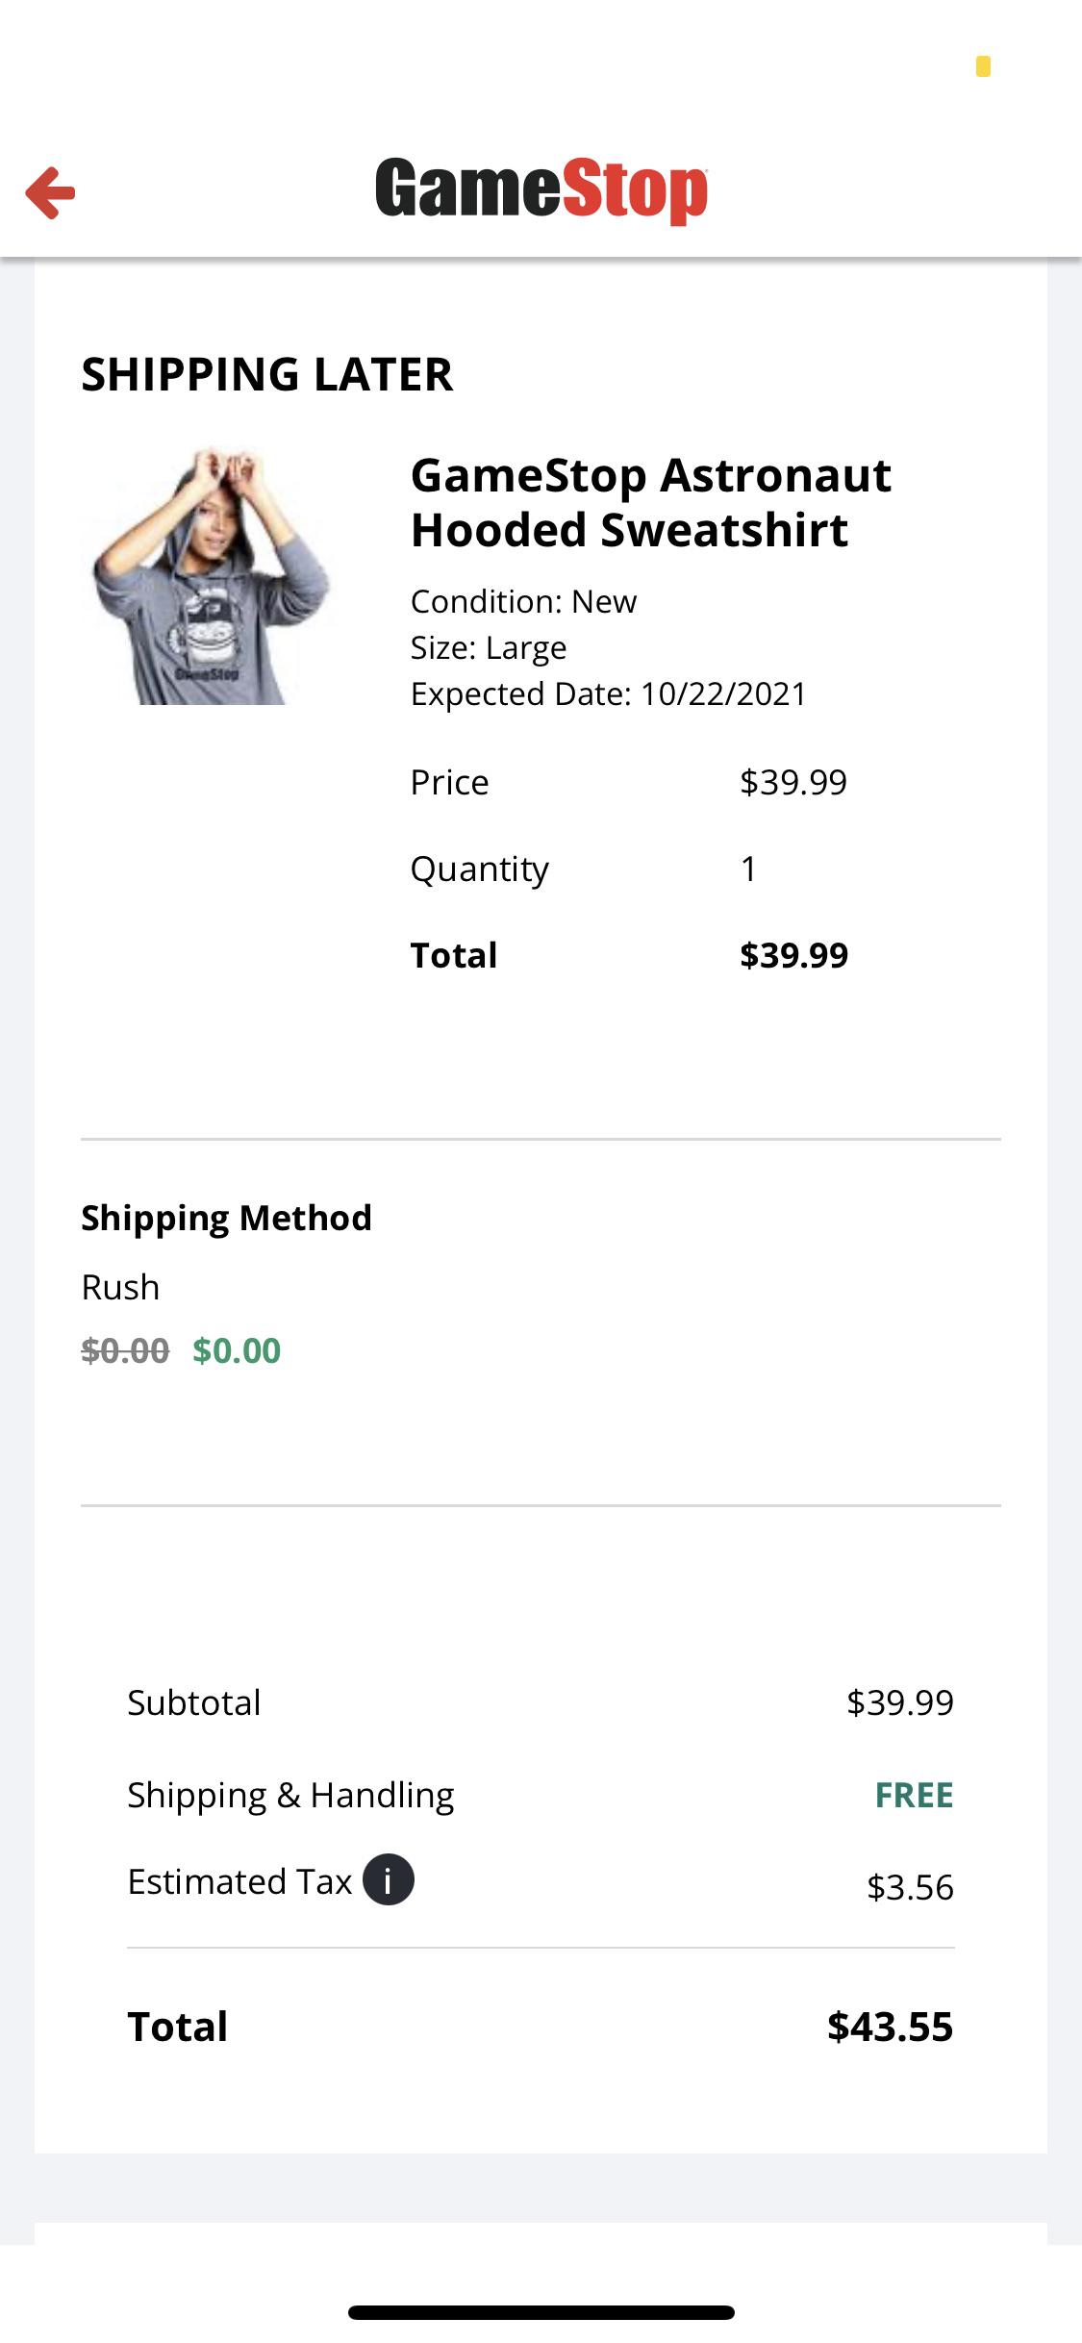Viewport: 1082px width, 2343px height.
Task: Open GameStop Astronaut Hooded Sweatshirt title
Action: pos(650,502)
